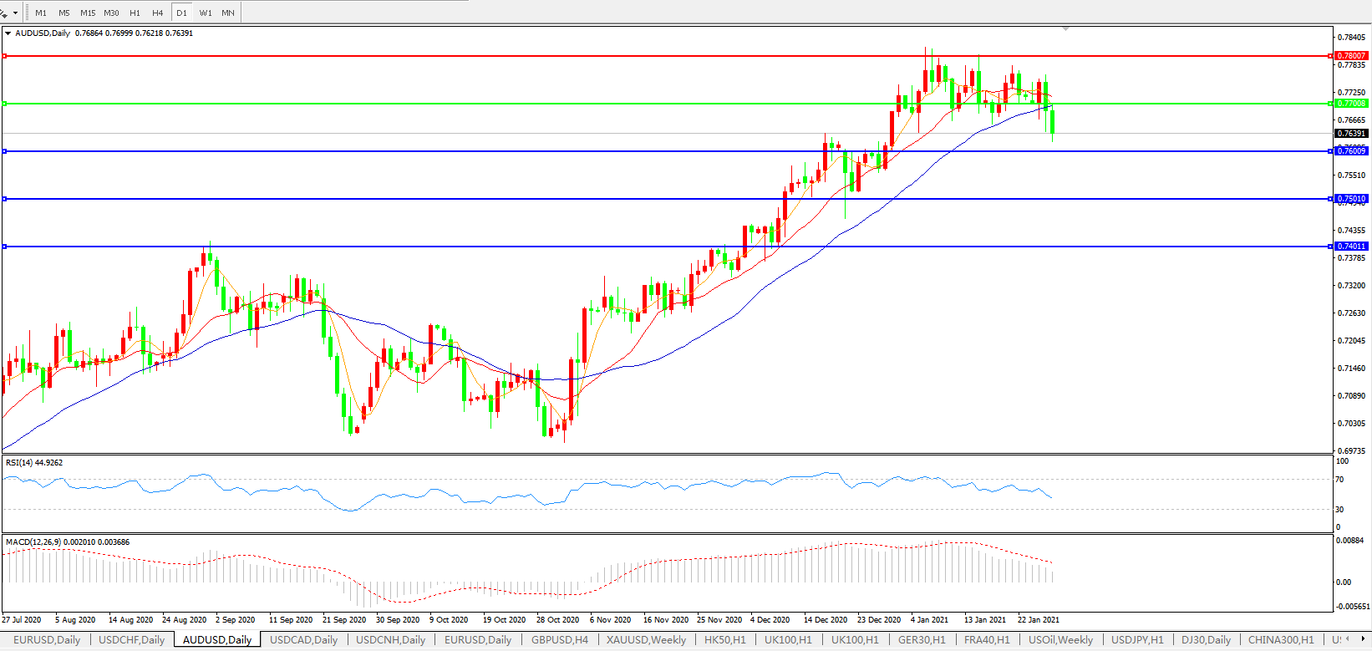Grab the toolbar grip handle before M1

coord(27,13)
